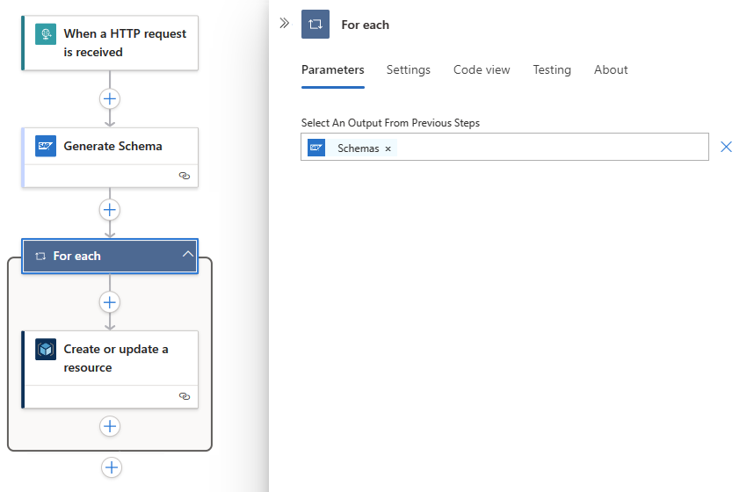Clear the output field with blue X

(x=726, y=147)
